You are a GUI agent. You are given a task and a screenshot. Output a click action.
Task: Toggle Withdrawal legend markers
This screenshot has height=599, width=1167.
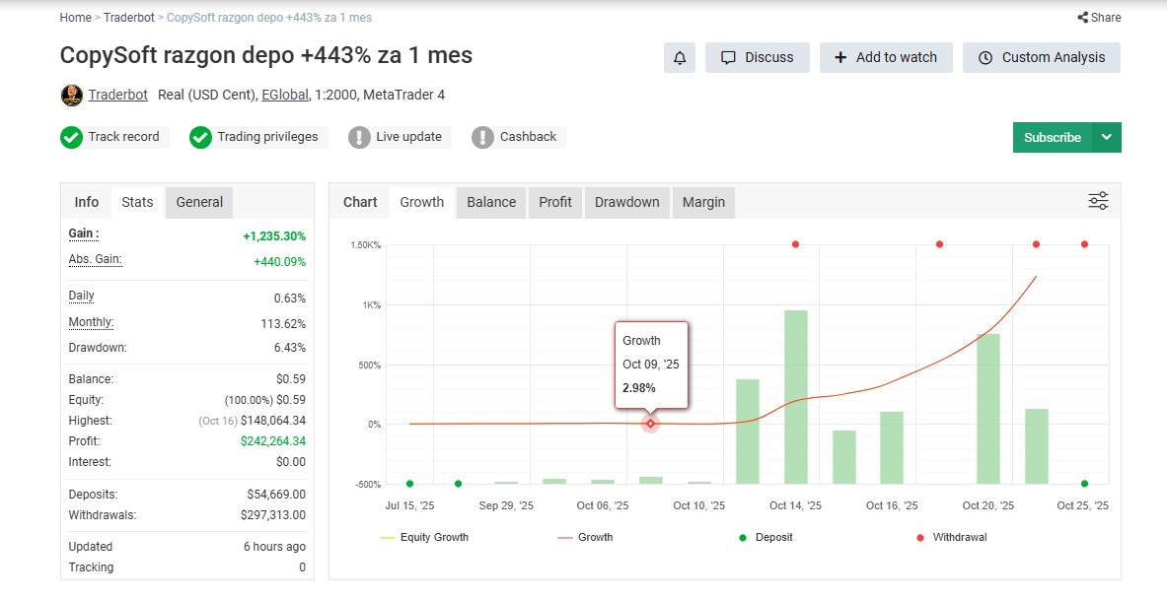click(951, 537)
